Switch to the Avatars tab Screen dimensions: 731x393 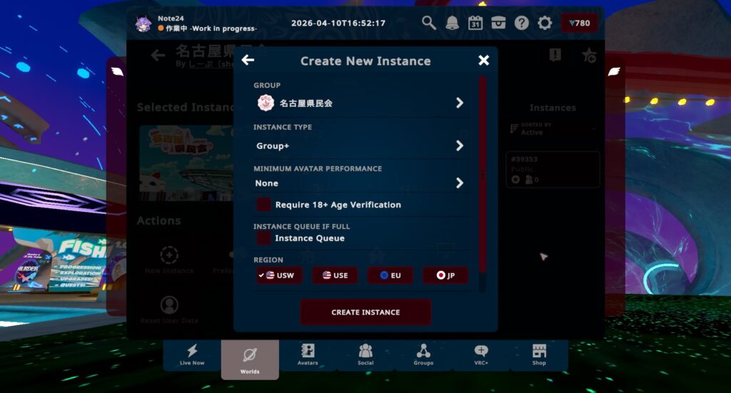coord(308,354)
